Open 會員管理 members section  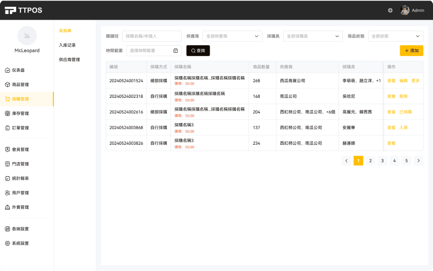(20, 150)
